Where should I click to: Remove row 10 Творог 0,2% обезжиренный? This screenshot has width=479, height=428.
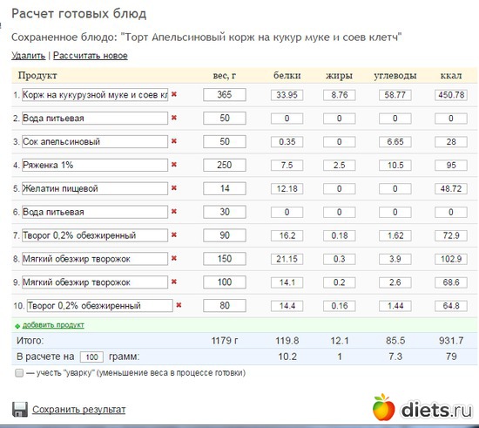(179, 305)
